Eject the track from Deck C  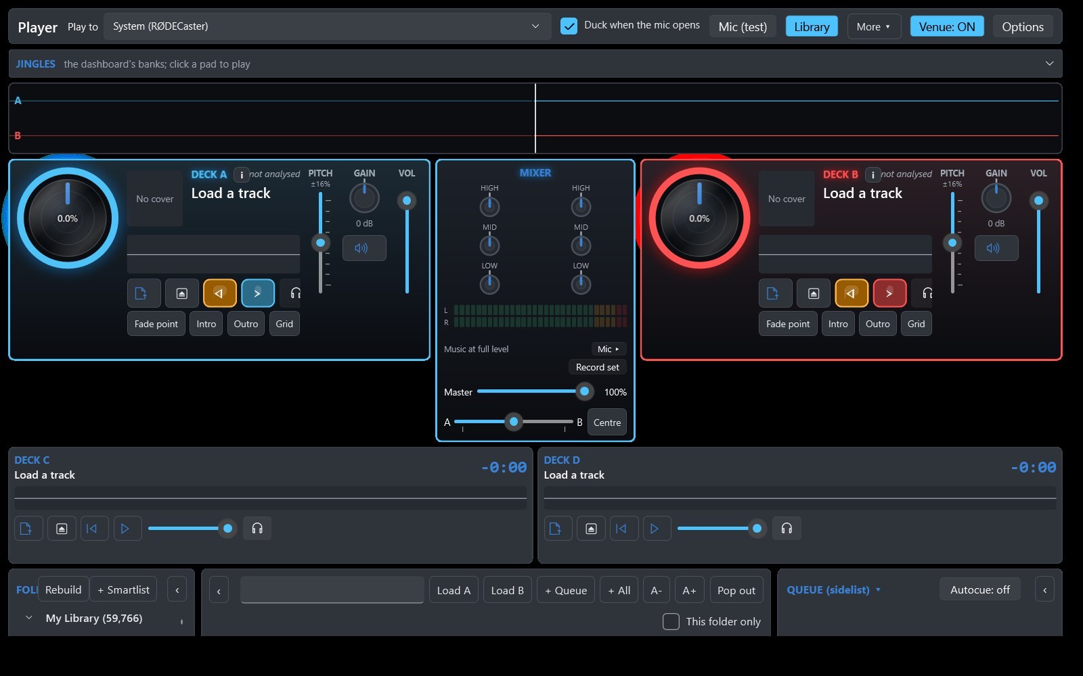62,529
